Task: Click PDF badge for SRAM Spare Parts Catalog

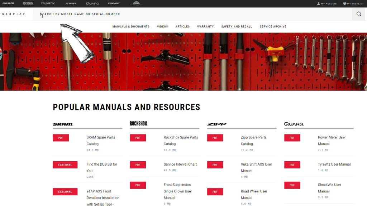Action: point(61,138)
